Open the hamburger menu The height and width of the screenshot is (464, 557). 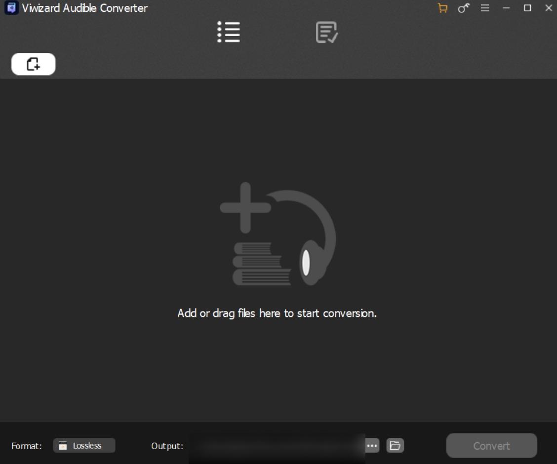click(485, 8)
